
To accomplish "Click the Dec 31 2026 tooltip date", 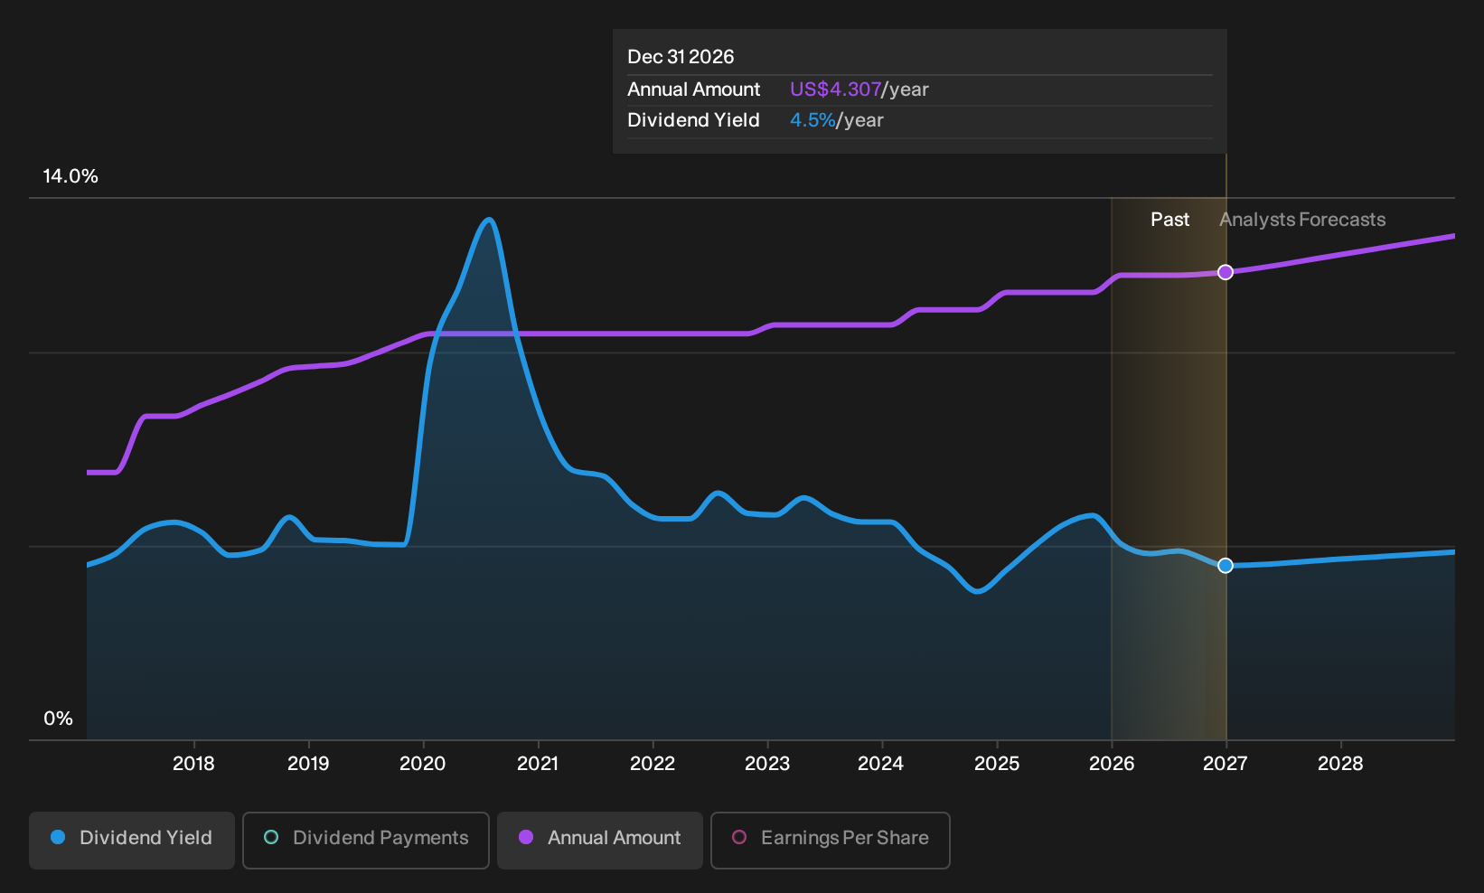I will click(x=681, y=57).
